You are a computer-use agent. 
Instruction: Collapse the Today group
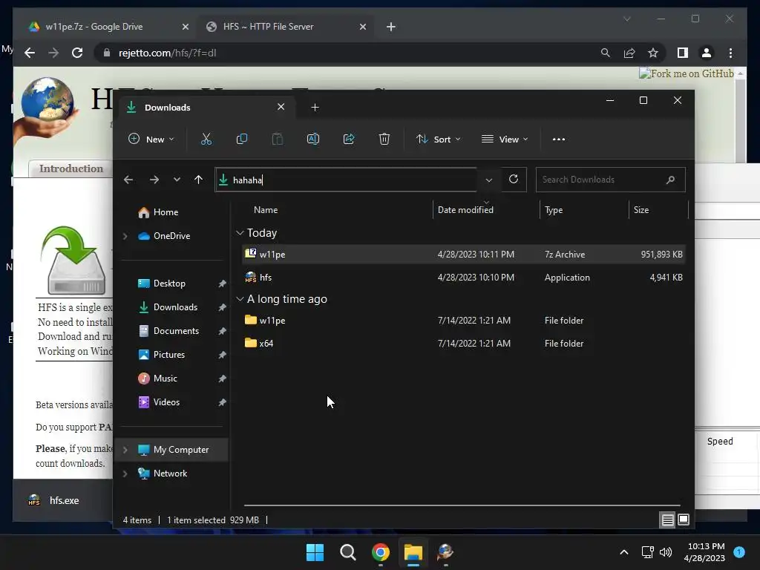tap(240, 233)
